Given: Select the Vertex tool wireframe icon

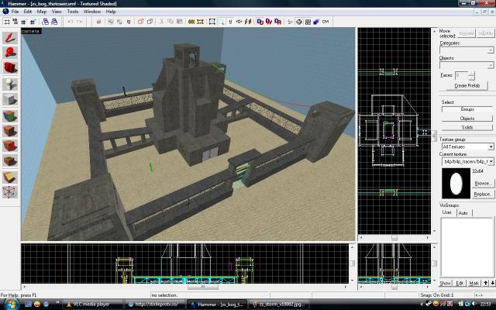Looking at the screenshot, I should pos(10,192).
